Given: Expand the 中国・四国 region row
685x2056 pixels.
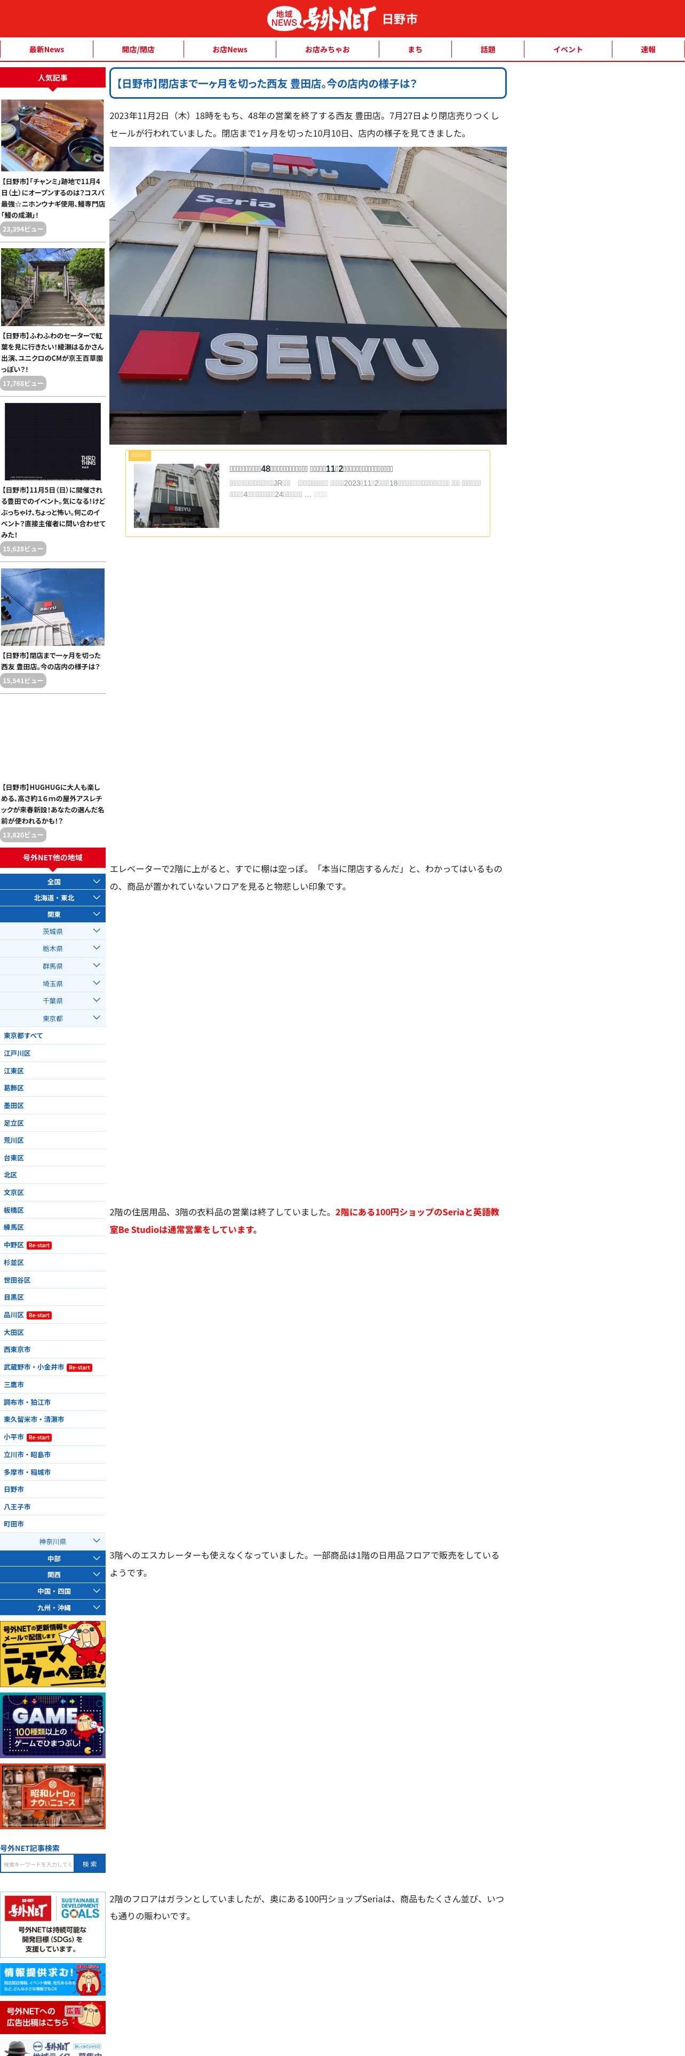Looking at the screenshot, I should pos(53,1591).
